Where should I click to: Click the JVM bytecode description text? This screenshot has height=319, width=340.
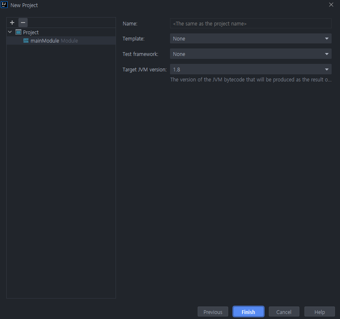251,80
